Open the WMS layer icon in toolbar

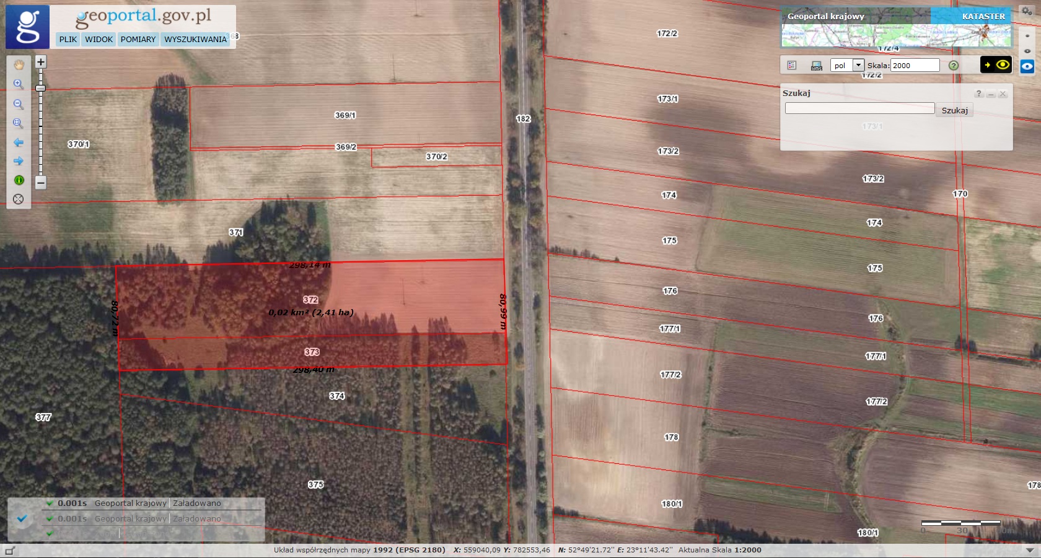pos(817,66)
